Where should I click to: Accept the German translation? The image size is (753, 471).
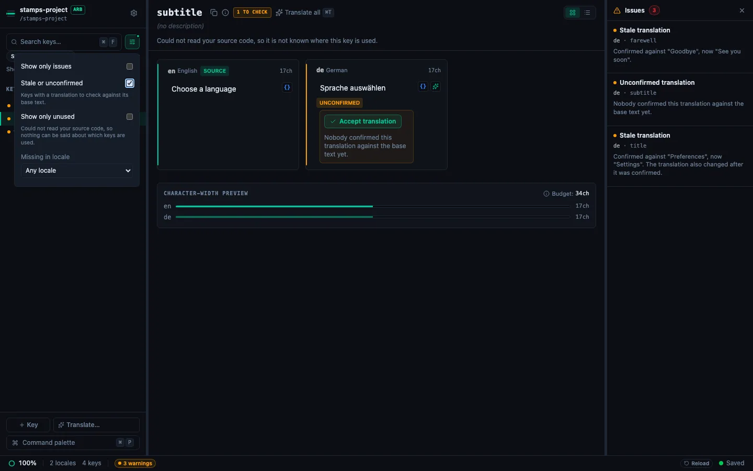(x=363, y=121)
